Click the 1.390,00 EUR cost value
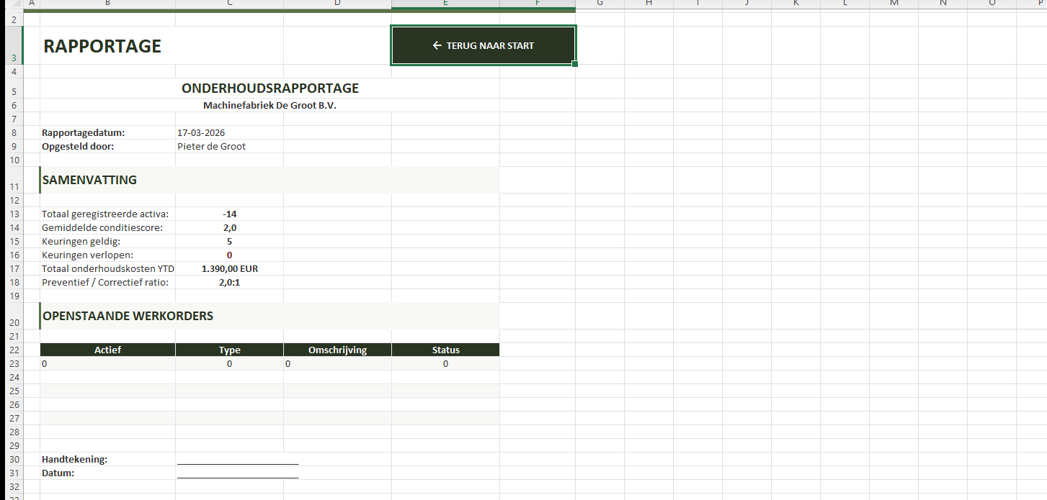Viewport: 1047px width, 500px height. (229, 268)
